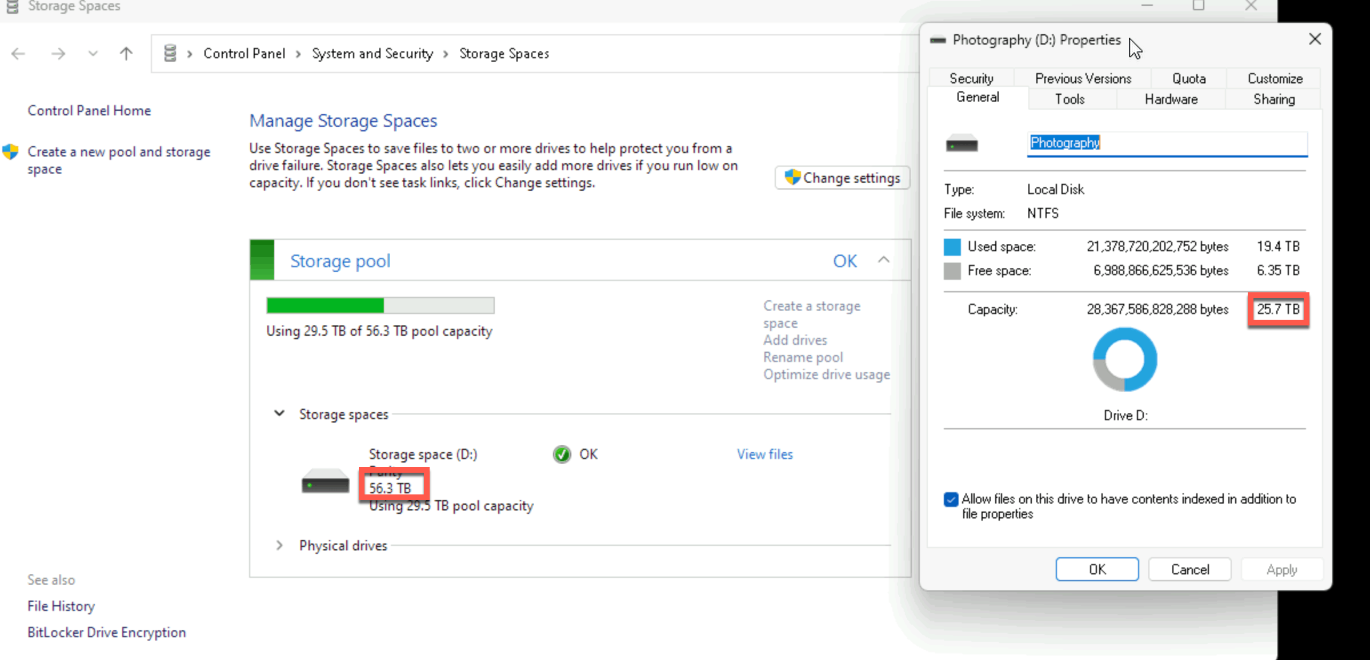The height and width of the screenshot is (660, 1370).
Task: Select the Tools tab
Action: [x=1069, y=99]
